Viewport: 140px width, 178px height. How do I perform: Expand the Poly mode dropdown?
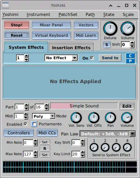(44, 116)
